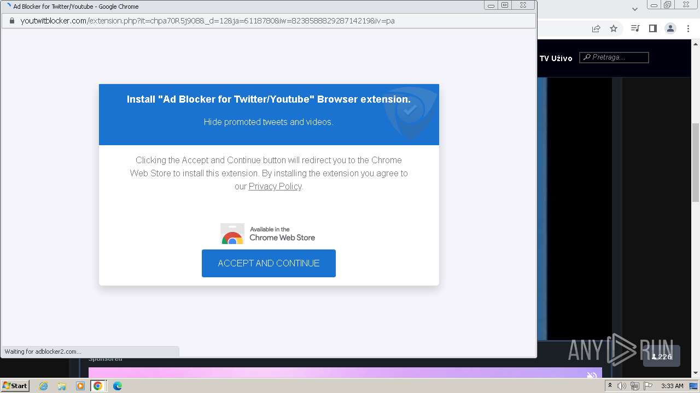Open the Action Center flag icon
The height and width of the screenshot is (393, 700).
648,386
